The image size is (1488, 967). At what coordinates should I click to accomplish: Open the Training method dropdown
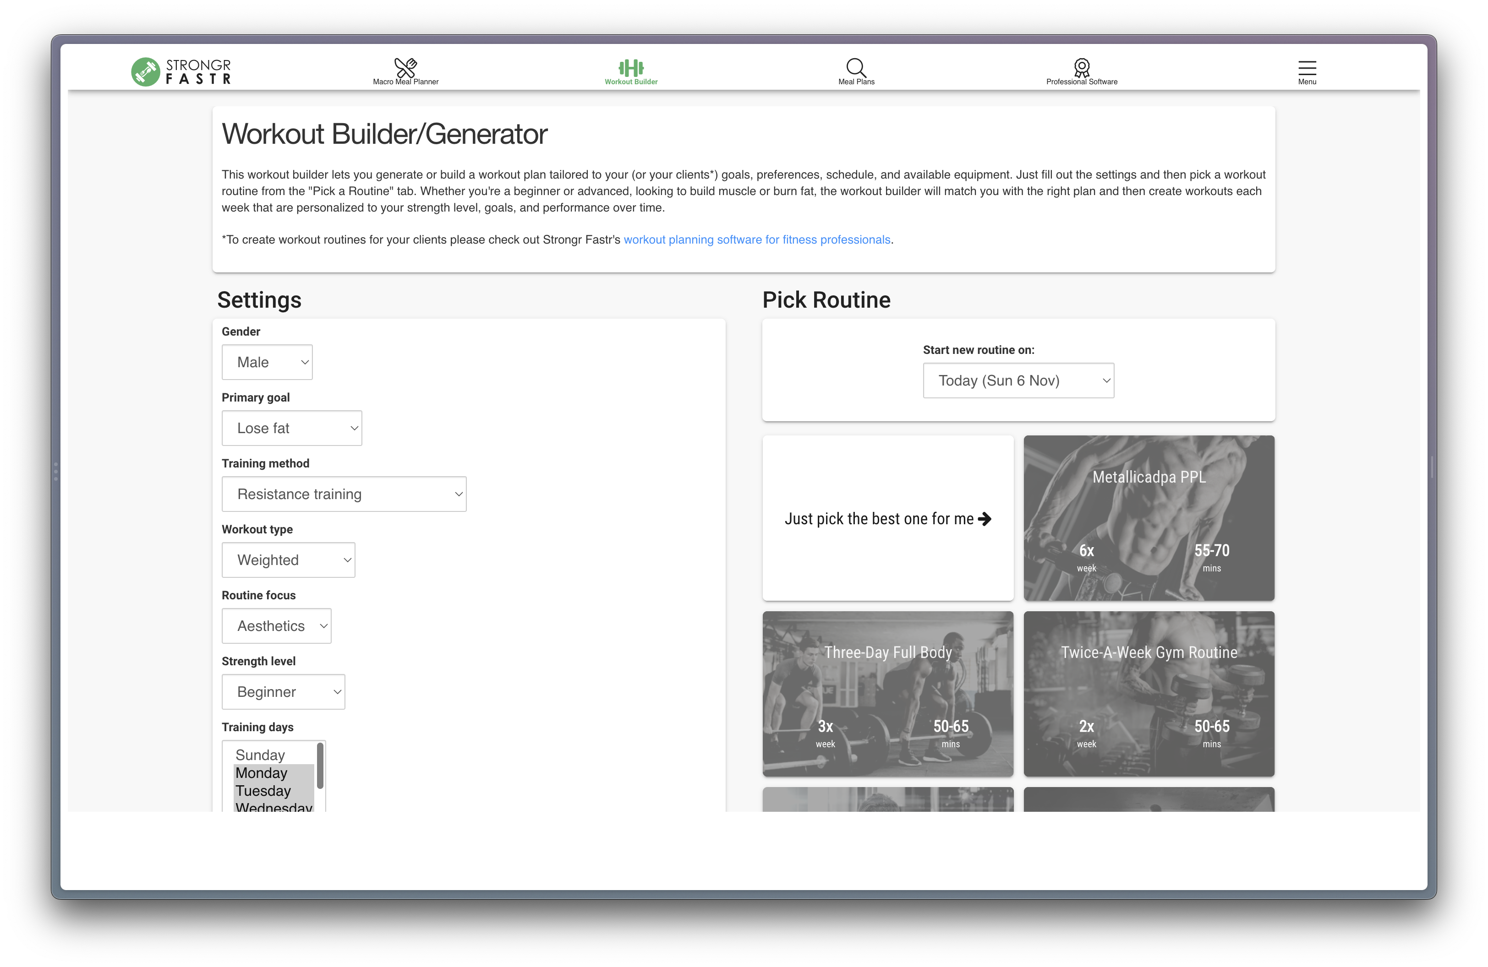point(344,494)
